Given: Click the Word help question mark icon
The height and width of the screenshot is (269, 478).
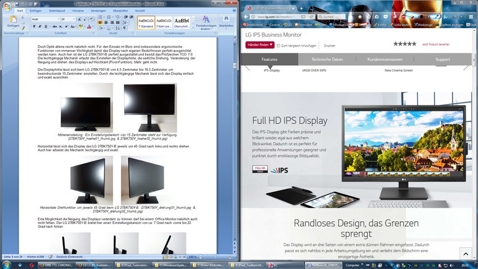Looking at the screenshot, I should [234, 11].
